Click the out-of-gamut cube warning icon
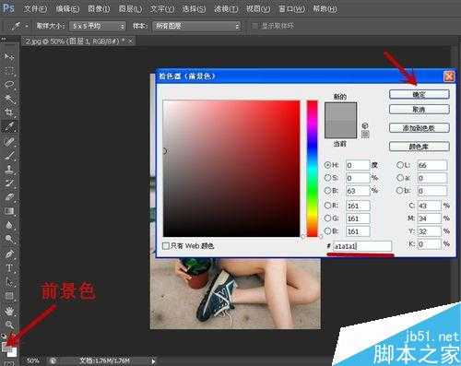Screen dimensions: 461x366 [x=365, y=125]
